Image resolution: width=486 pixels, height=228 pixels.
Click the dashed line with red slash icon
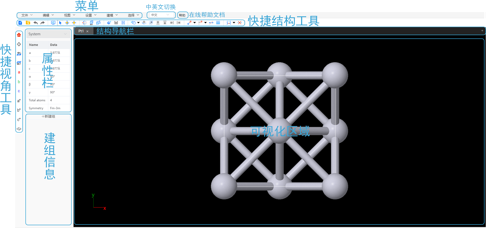point(211,23)
